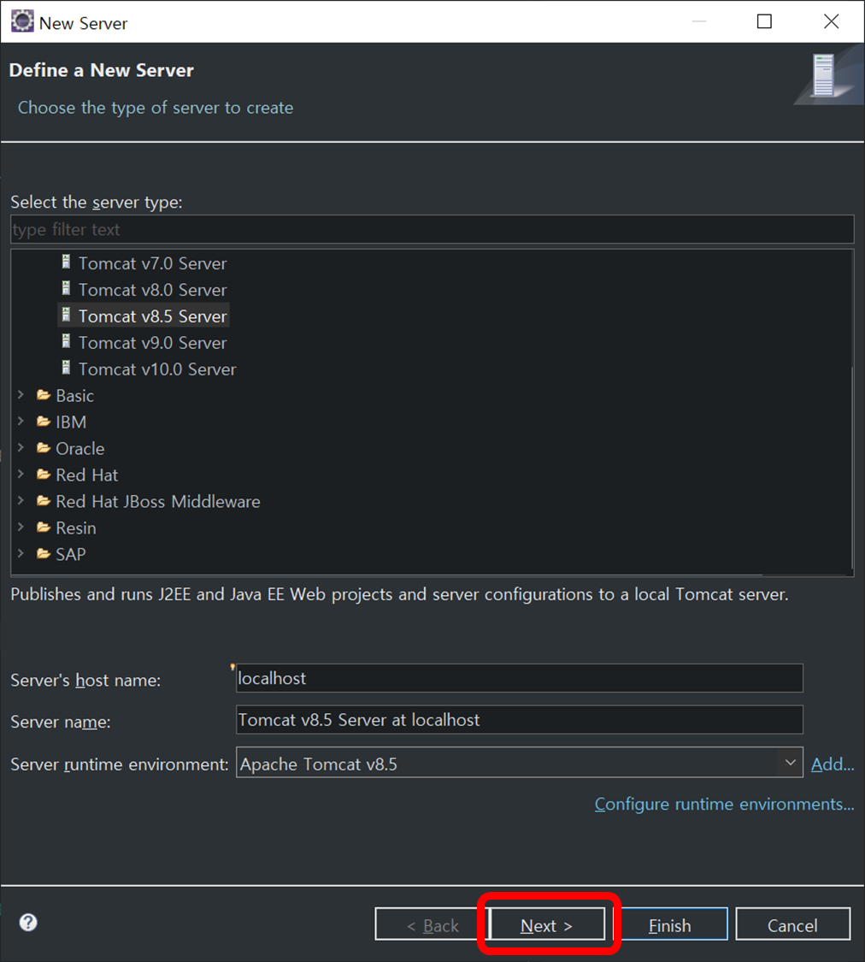Click the Eclipse icon in title bar

click(x=22, y=21)
